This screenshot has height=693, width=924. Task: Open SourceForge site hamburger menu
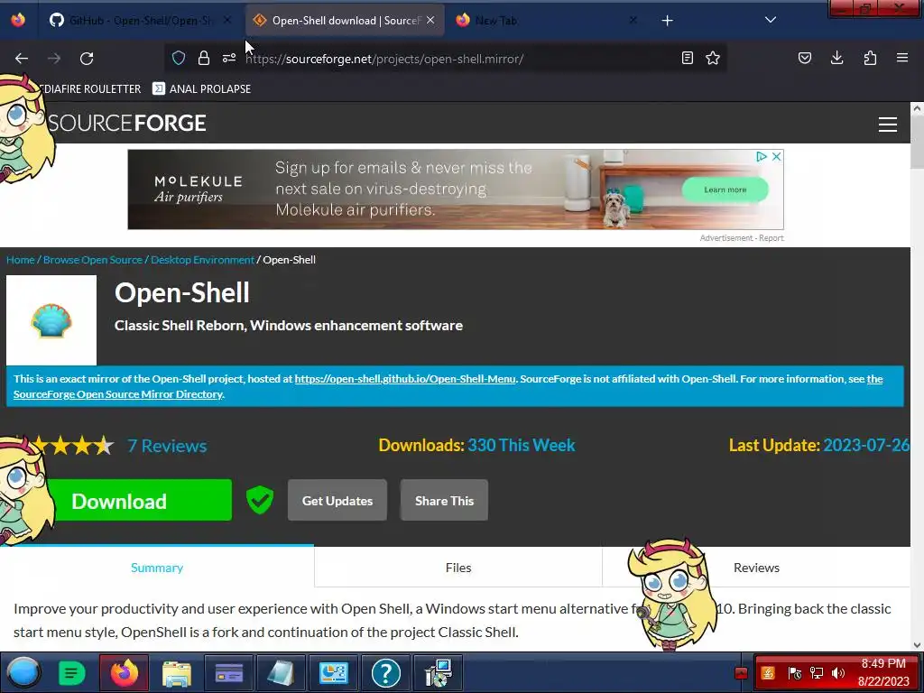(x=888, y=125)
